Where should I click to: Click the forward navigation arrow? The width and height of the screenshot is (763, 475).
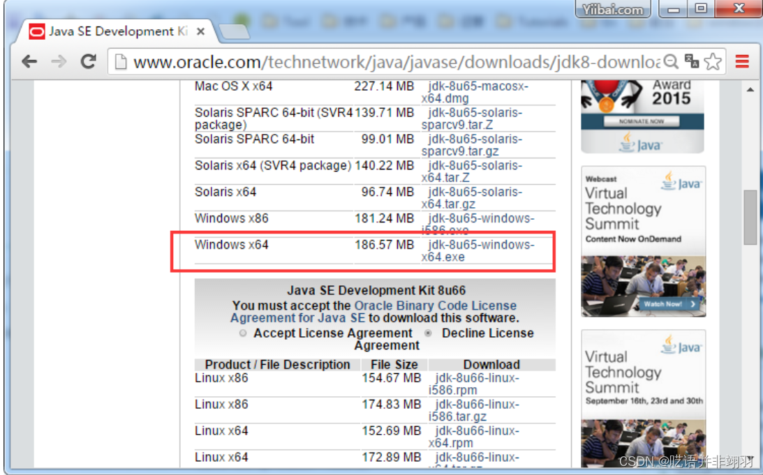(x=59, y=61)
